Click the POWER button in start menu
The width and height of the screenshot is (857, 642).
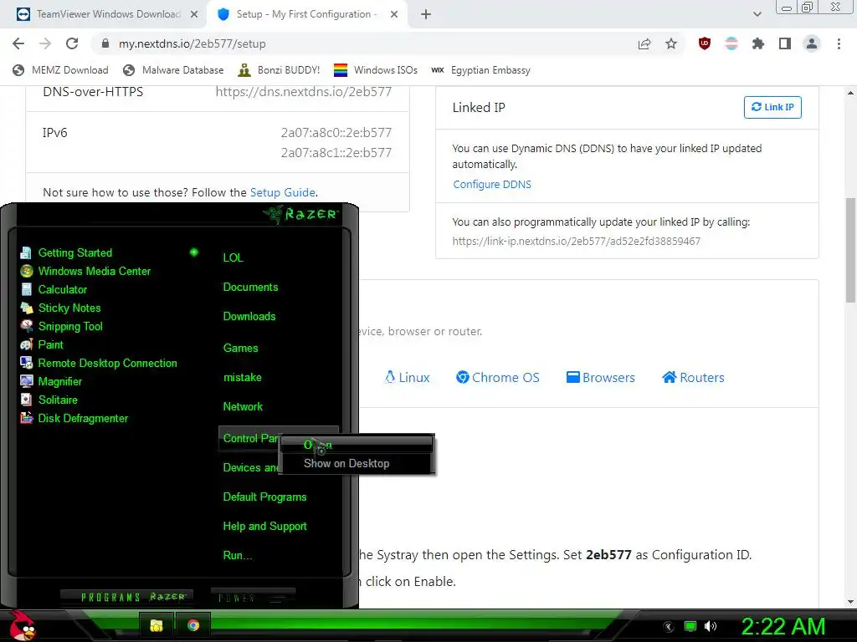[x=253, y=598]
